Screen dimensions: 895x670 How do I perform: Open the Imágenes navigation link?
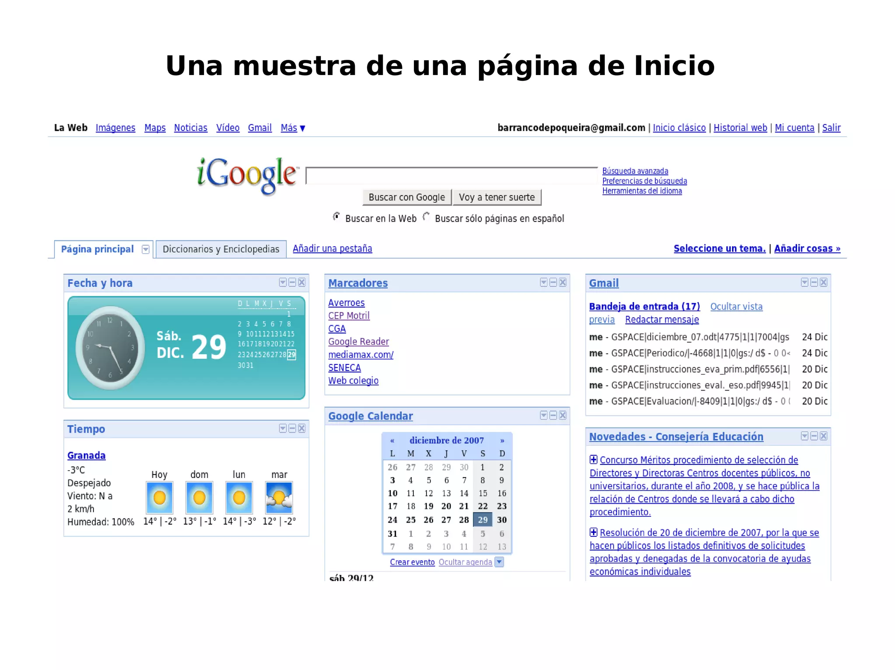[x=115, y=128]
